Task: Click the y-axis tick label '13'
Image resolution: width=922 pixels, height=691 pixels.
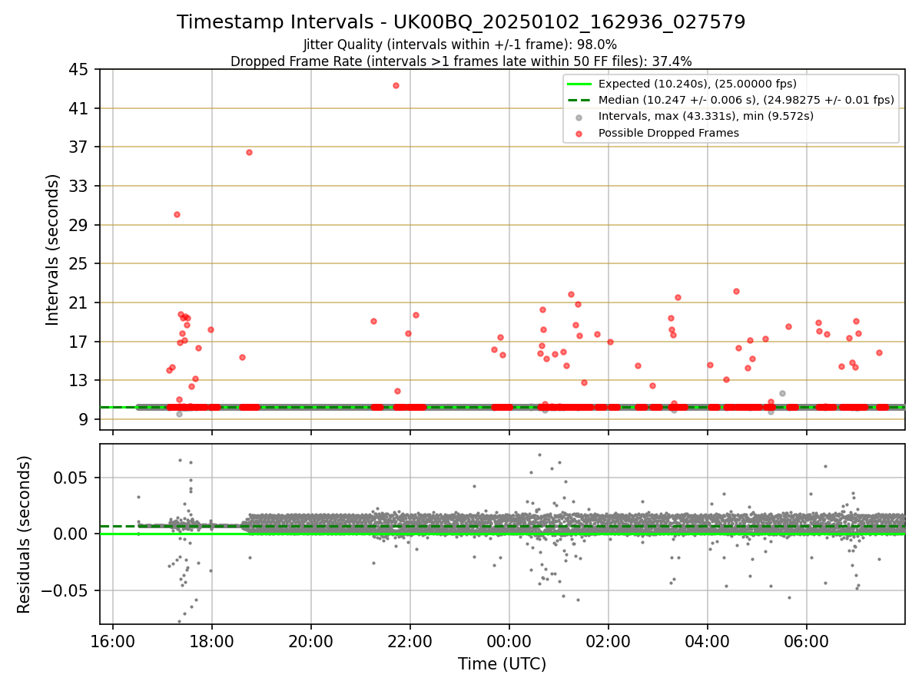Action: pos(78,381)
